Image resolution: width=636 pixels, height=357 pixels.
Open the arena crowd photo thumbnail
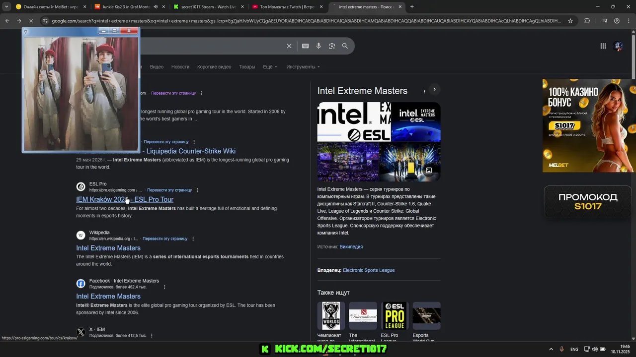348,162
